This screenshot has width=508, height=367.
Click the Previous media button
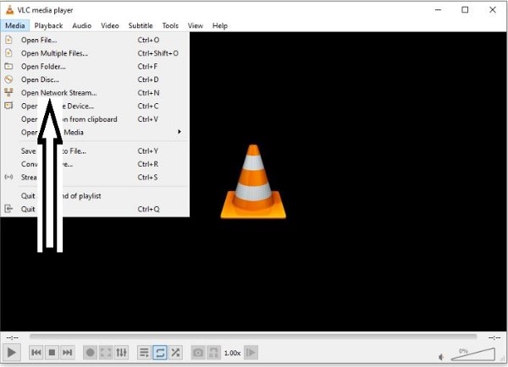tap(36, 352)
